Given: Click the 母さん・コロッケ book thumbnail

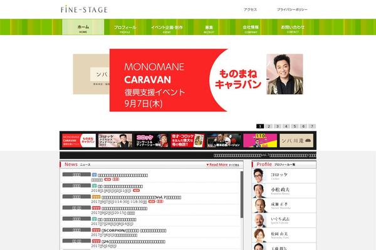Looking at the screenshot, I should [x=187, y=141].
